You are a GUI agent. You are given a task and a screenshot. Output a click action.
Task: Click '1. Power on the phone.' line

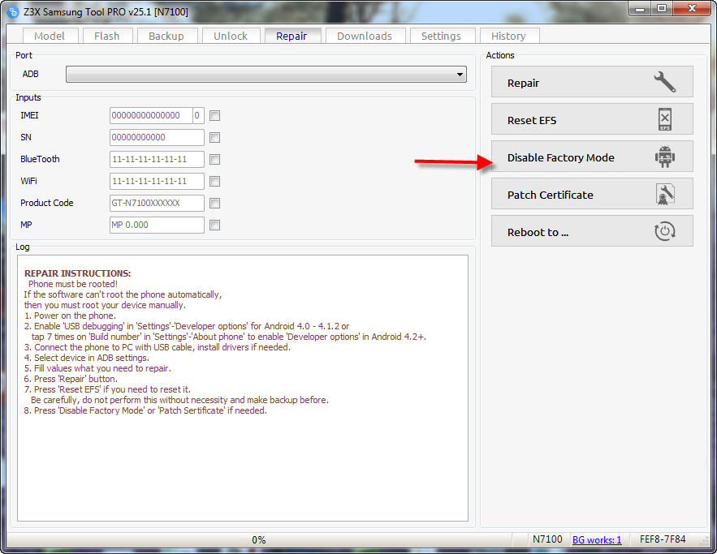(x=70, y=316)
